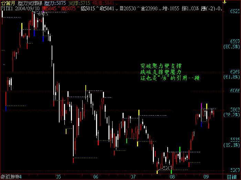The height and width of the screenshot is (180, 241).
Task: Click the (19.1%) retracement label
Action: [232, 145]
